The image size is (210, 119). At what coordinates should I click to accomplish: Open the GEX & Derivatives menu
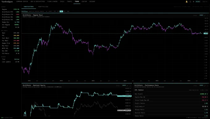coord(38,2)
